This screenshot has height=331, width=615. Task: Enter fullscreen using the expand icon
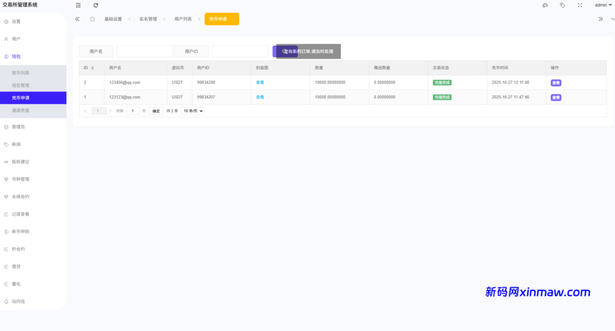point(580,5)
